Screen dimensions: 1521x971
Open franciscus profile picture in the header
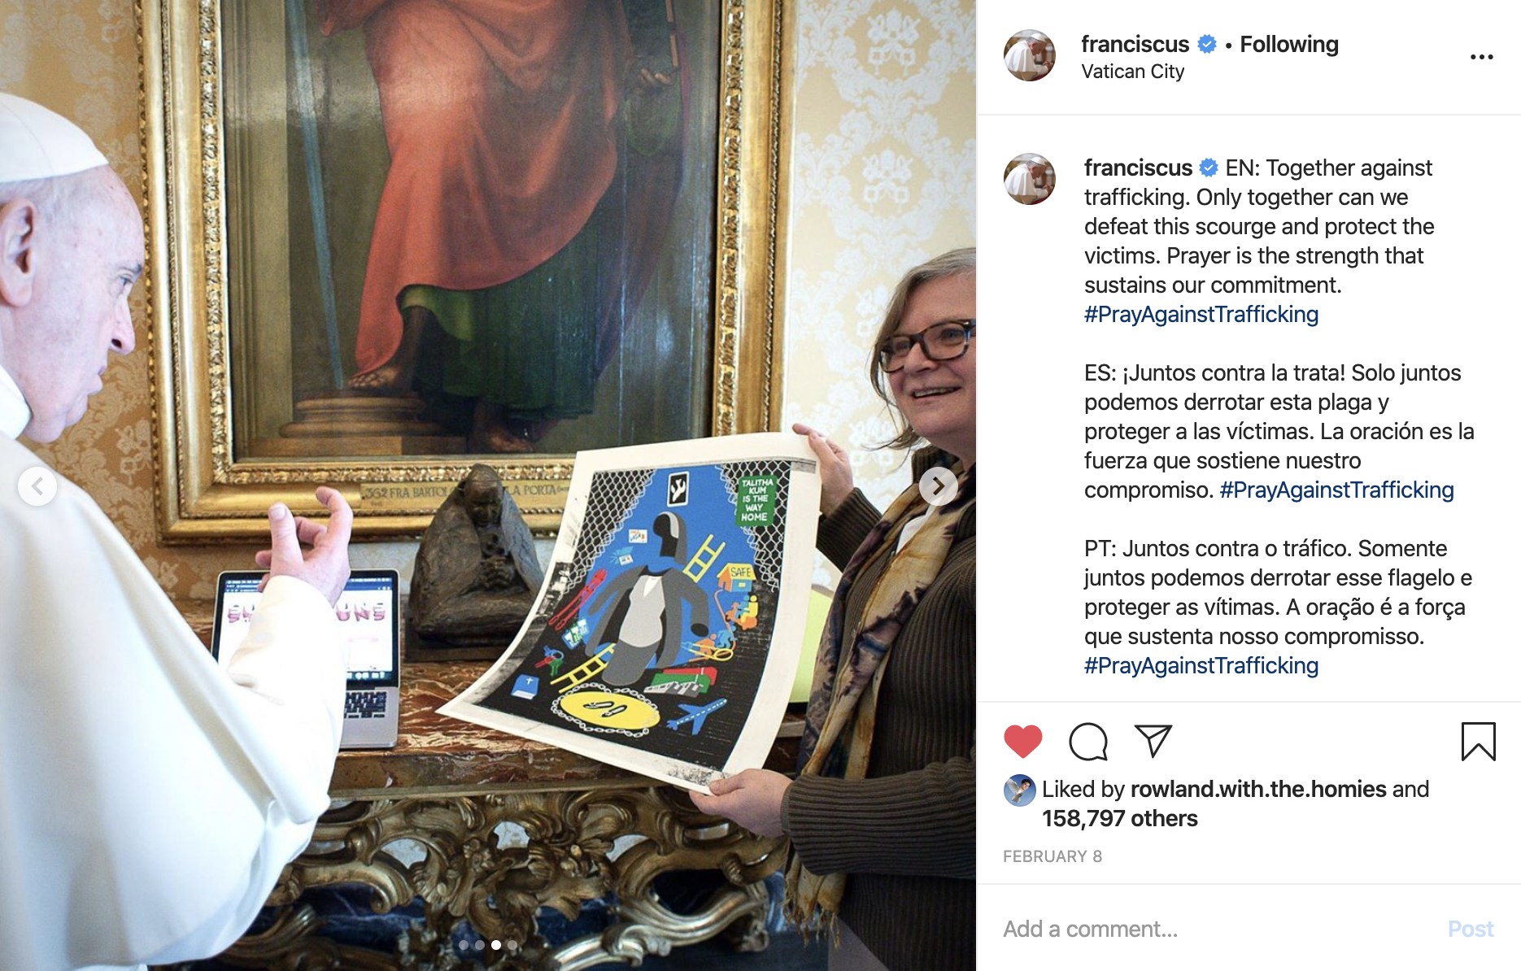coord(1029,55)
